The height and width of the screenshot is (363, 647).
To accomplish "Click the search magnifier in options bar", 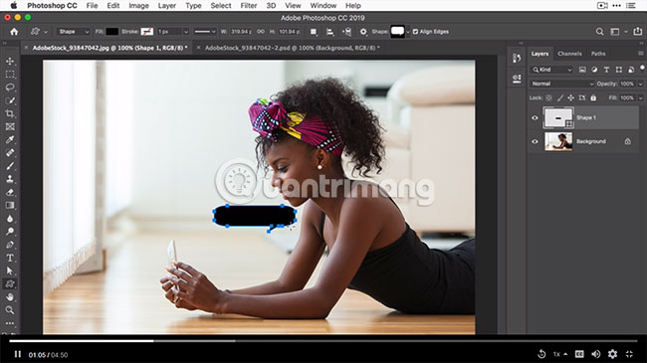I will tap(599, 32).
